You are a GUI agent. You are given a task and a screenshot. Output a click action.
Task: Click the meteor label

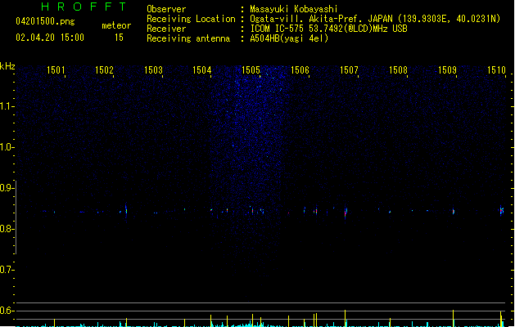[x=116, y=25]
